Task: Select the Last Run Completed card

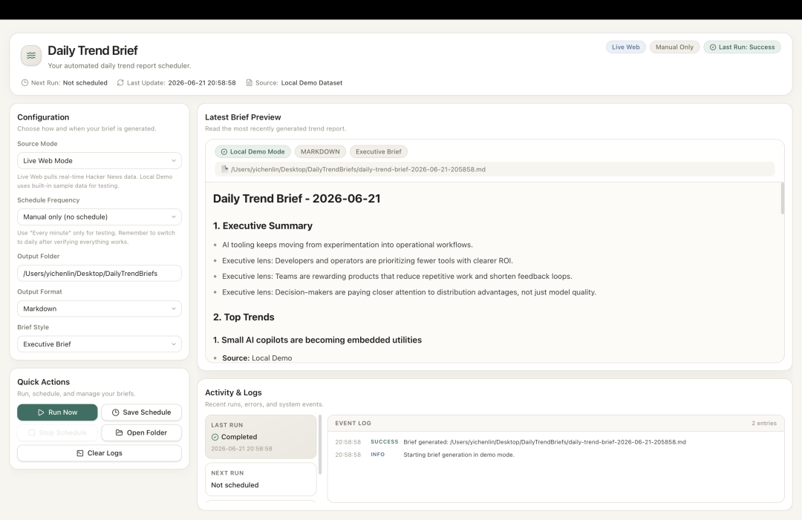Action: [x=261, y=437]
